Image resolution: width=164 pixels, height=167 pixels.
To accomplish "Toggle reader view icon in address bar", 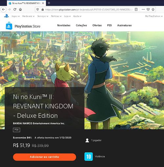I will (136, 9).
